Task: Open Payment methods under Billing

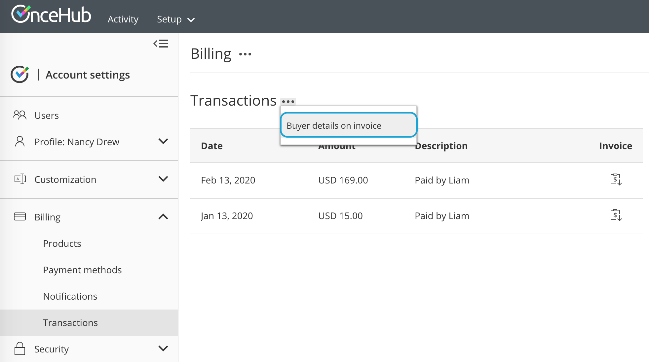Action: 82,270
